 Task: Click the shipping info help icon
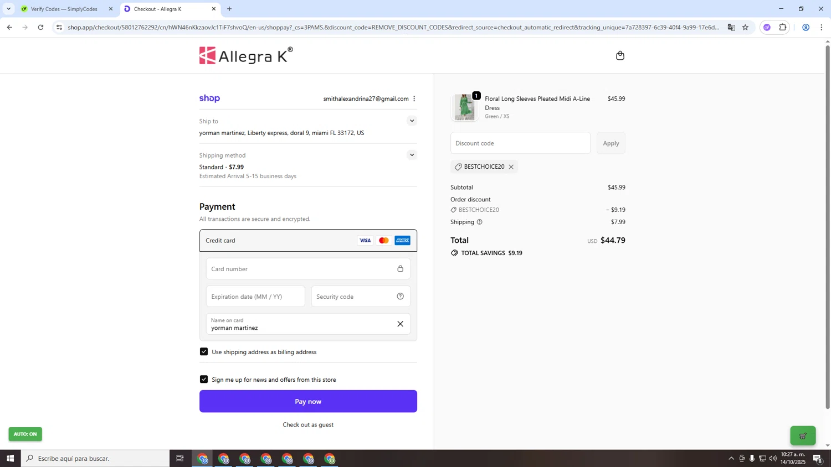(480, 222)
